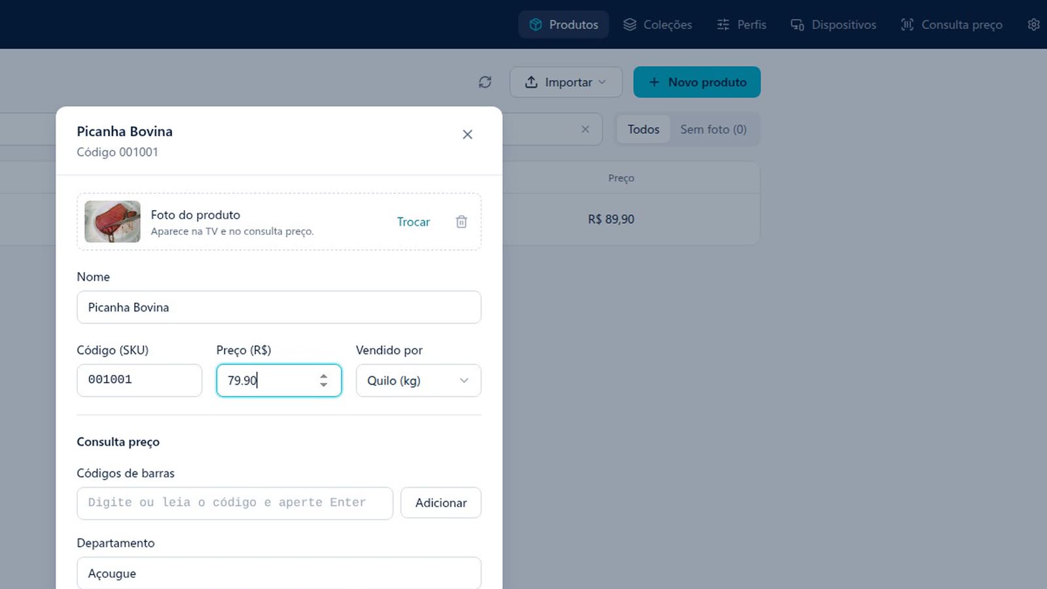Decrease price with the stepper down arrow
The height and width of the screenshot is (589, 1047).
point(323,385)
